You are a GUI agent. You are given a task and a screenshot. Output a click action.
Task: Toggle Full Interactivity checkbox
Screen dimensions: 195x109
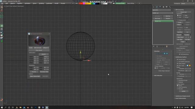tap(179, 54)
